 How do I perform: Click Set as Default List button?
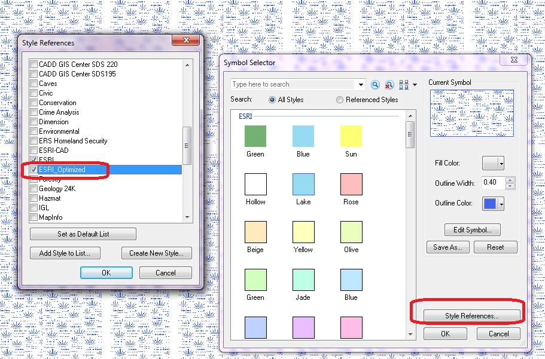point(83,234)
